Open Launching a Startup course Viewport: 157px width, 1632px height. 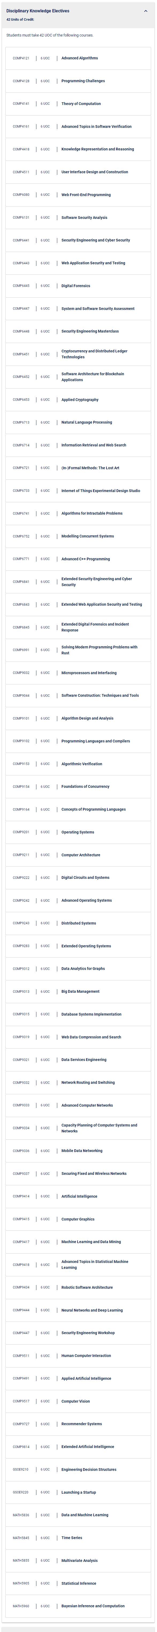tap(78, 1492)
